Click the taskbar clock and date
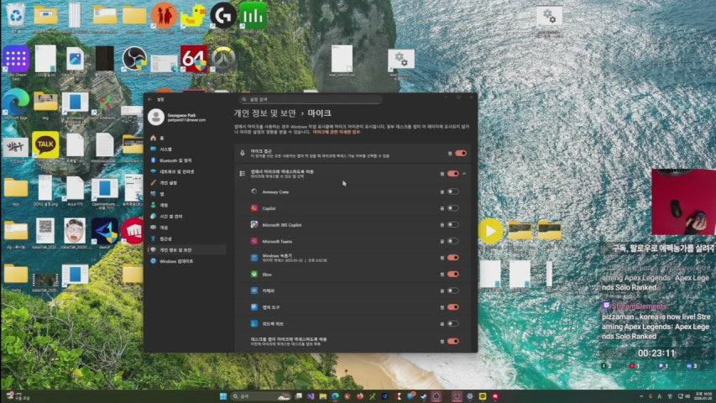 tap(703, 396)
